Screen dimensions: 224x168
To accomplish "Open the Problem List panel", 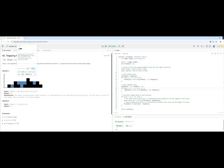I will coord(12,46).
